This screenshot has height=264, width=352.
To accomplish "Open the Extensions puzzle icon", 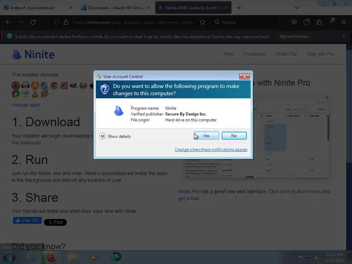I will (x=319, y=22).
